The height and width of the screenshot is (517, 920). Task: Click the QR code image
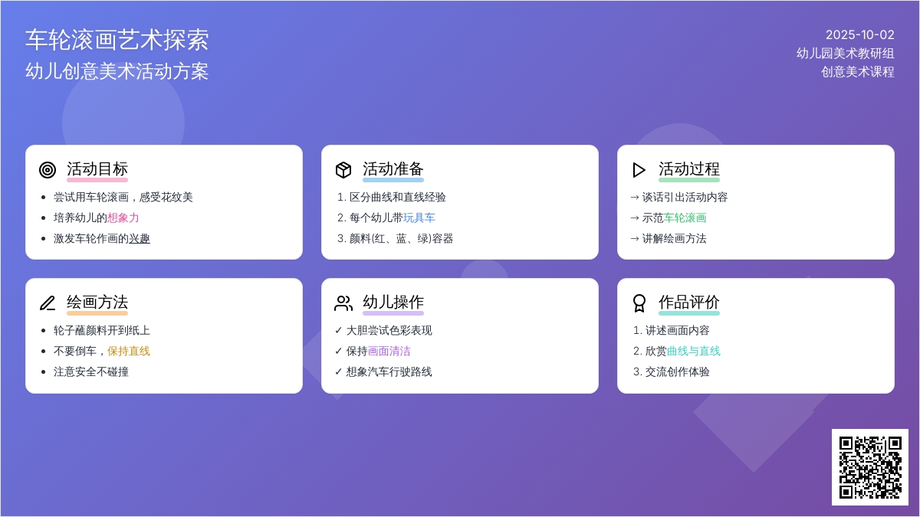869,466
